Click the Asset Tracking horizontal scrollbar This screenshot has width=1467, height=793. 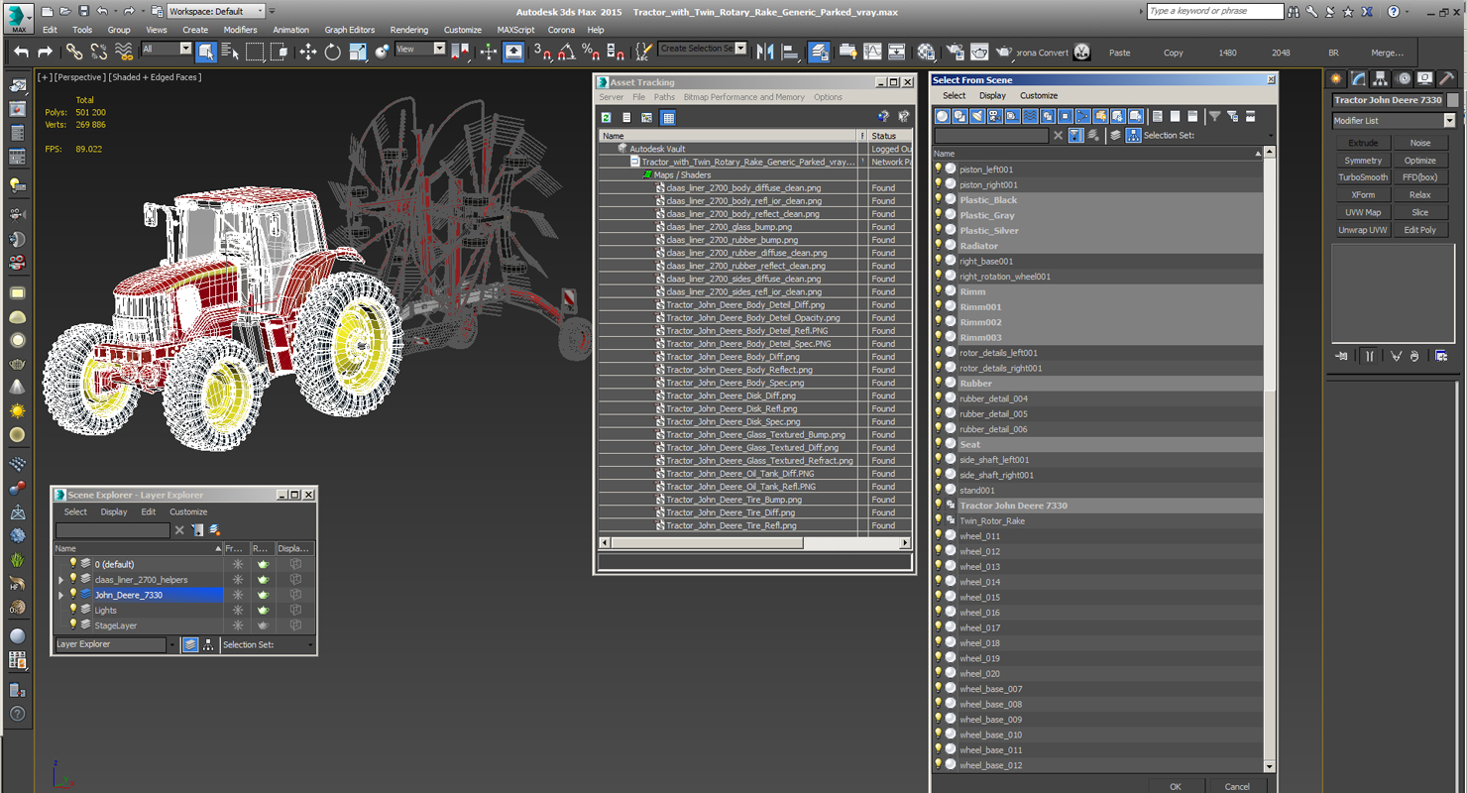point(753,543)
